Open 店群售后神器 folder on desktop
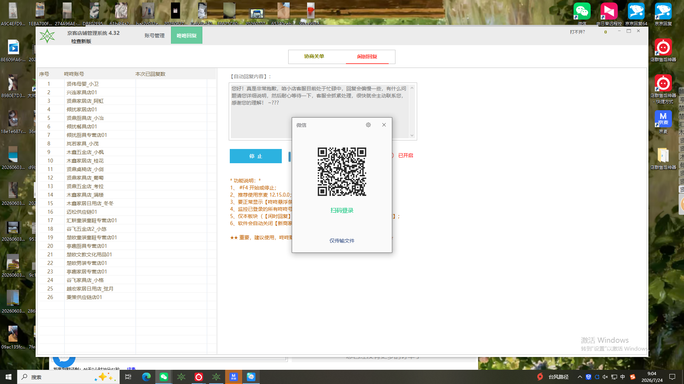684x384 pixels. click(663, 158)
